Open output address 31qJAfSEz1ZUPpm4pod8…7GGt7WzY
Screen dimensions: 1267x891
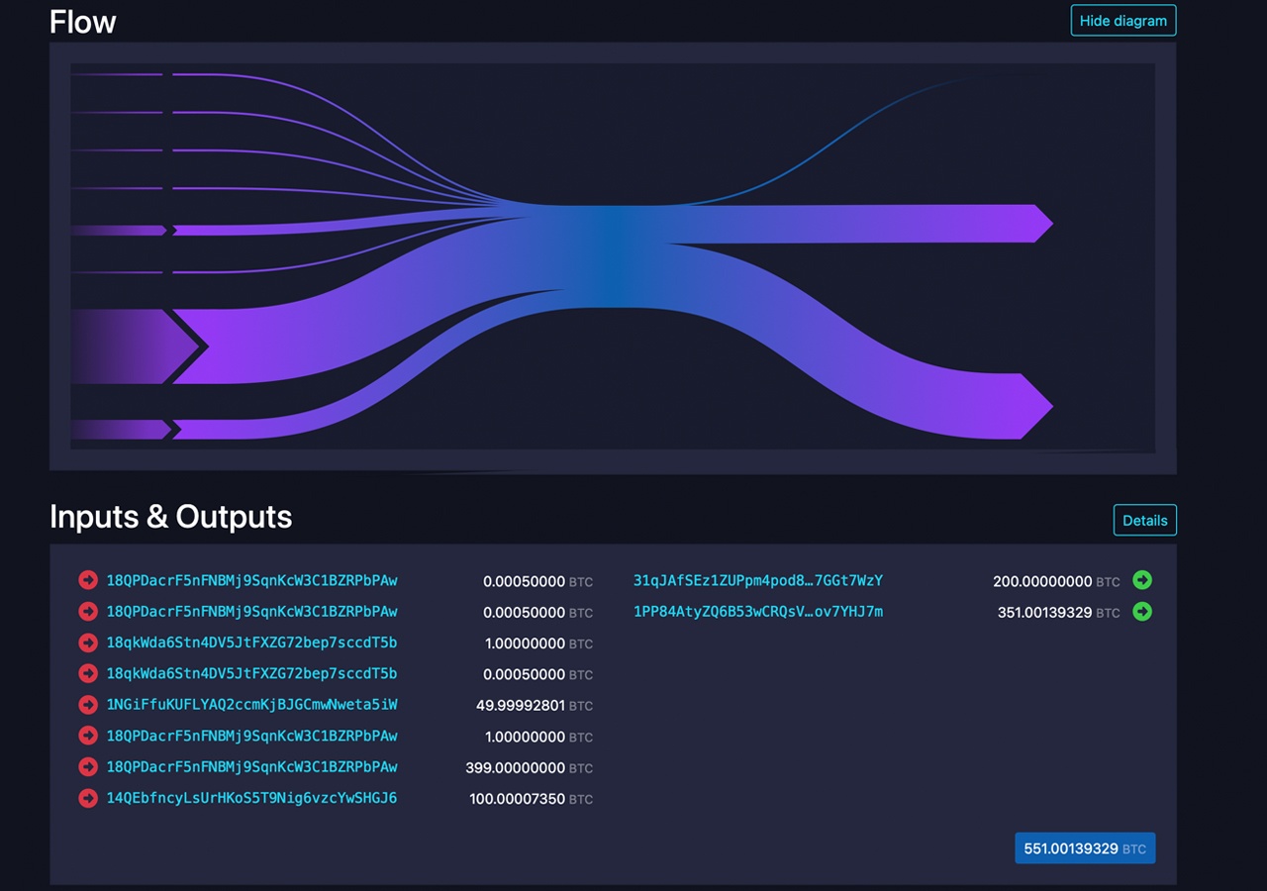click(755, 580)
